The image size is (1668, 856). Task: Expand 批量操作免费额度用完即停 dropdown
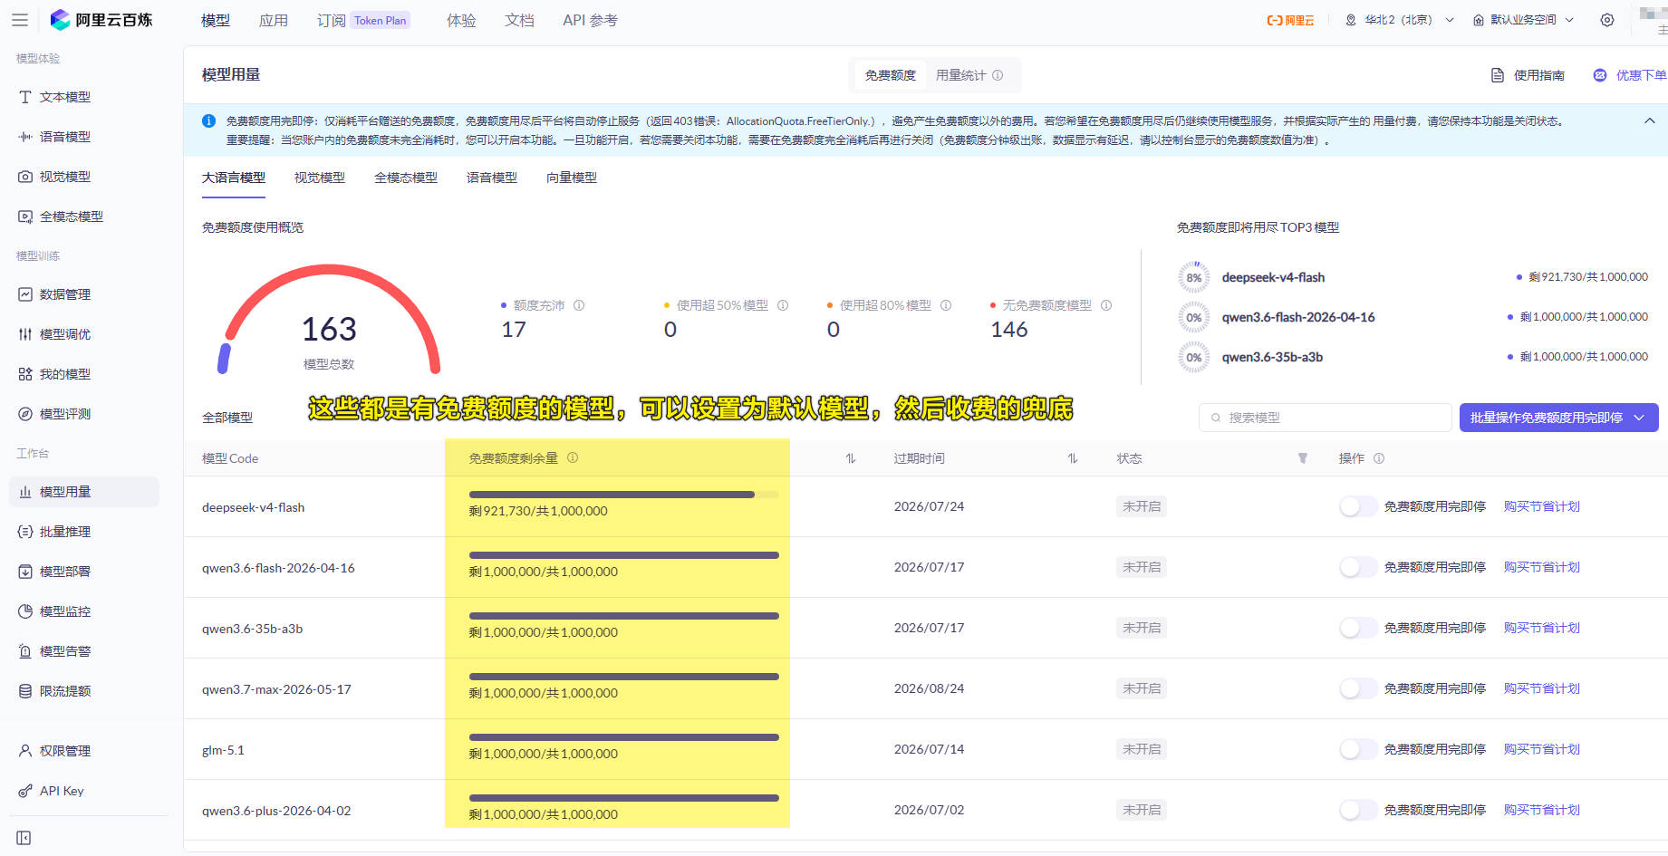click(1639, 418)
